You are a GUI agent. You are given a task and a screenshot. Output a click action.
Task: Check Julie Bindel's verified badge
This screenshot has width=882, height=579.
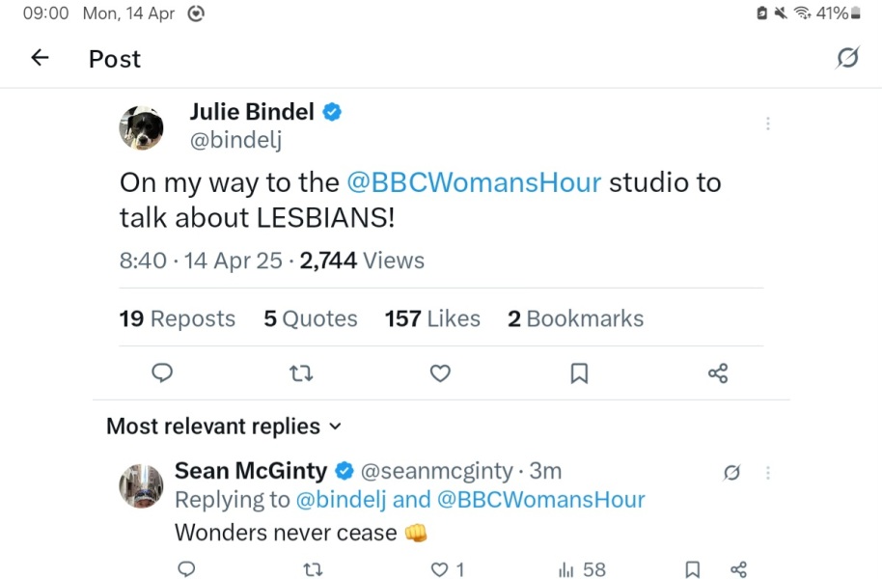[331, 111]
